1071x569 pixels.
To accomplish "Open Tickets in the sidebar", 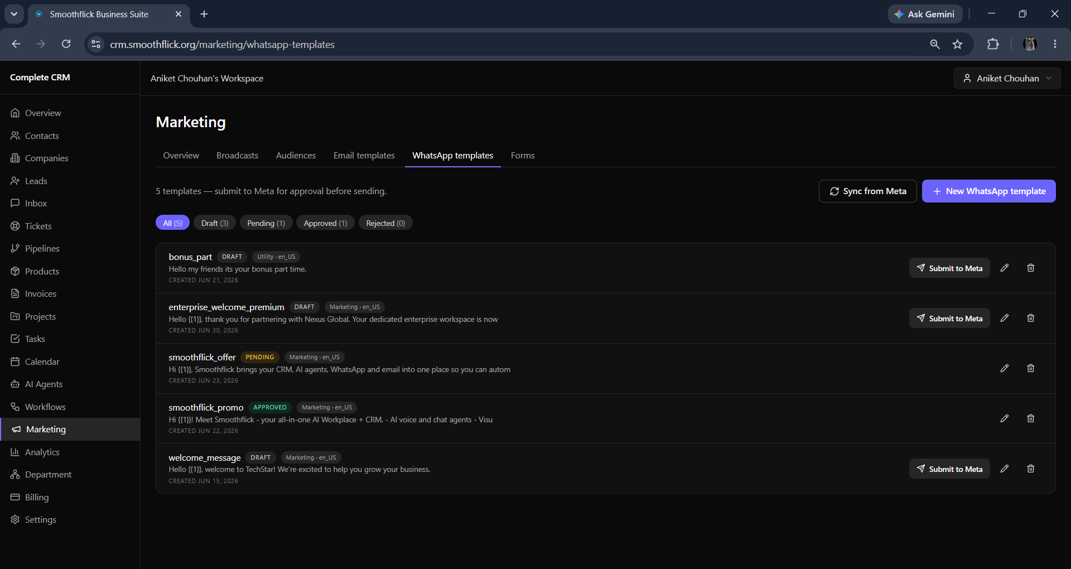I will pos(70,226).
